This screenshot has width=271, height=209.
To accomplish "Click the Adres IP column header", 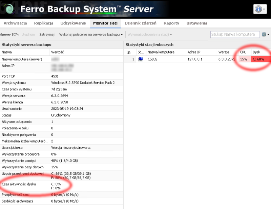I will pyautogui.click(x=194, y=52).
